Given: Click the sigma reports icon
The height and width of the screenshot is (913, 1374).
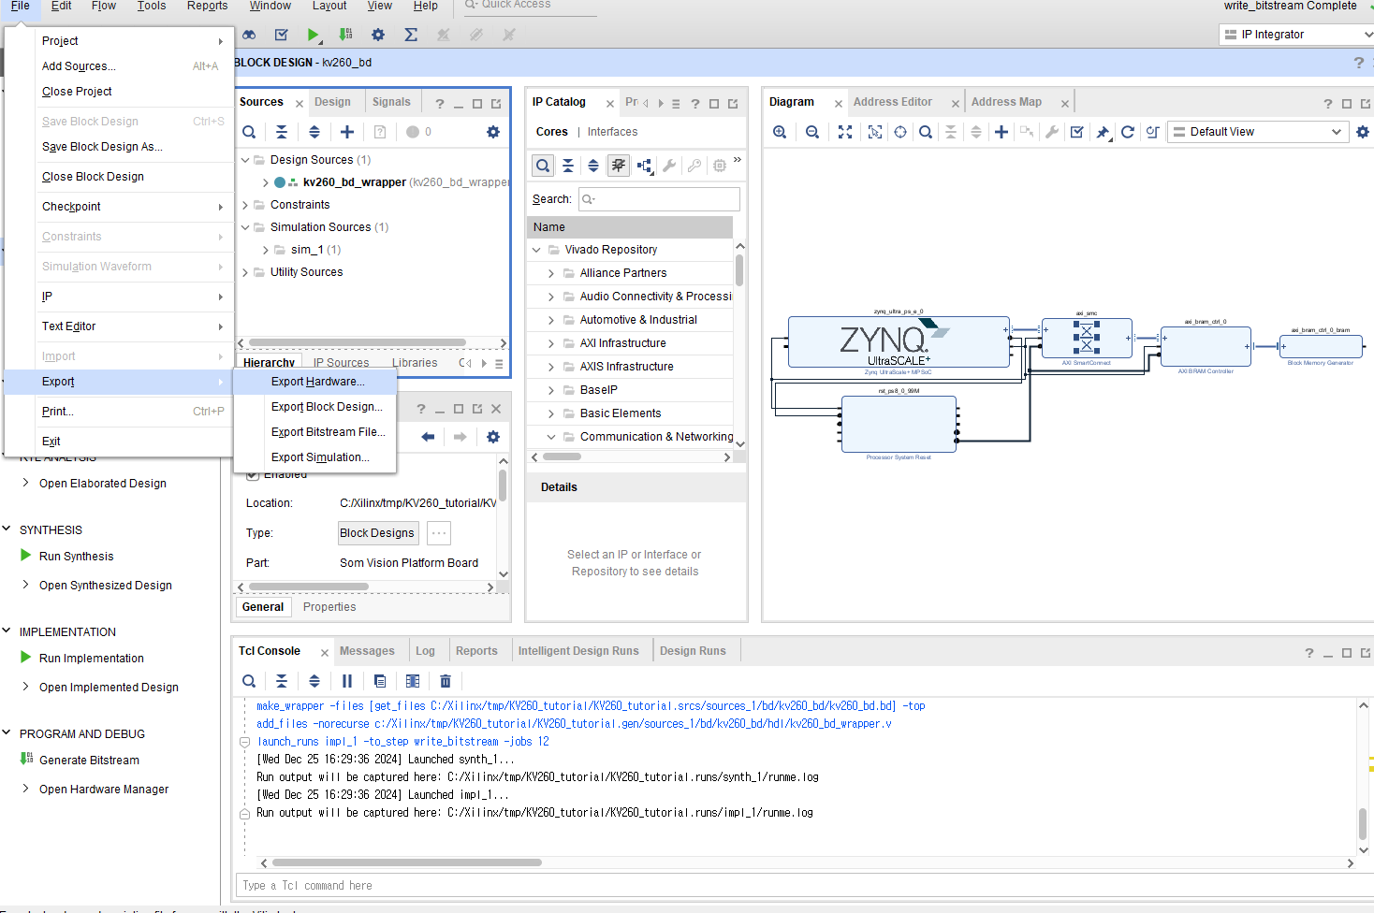Looking at the screenshot, I should point(411,35).
